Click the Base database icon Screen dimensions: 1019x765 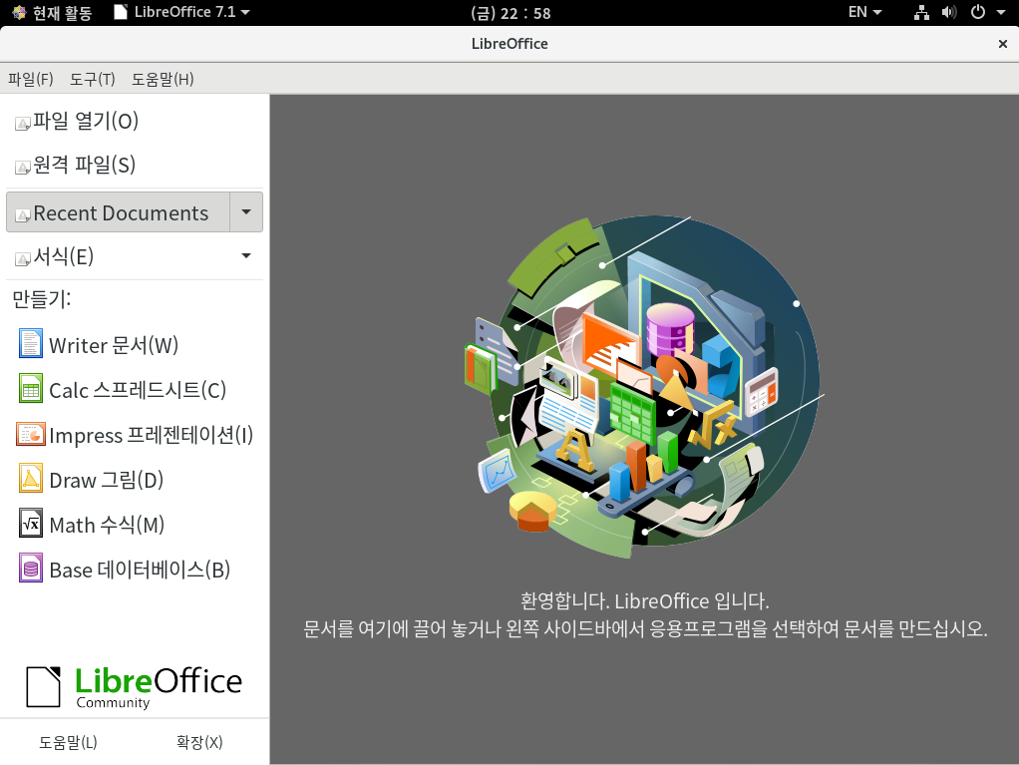pyautogui.click(x=31, y=569)
